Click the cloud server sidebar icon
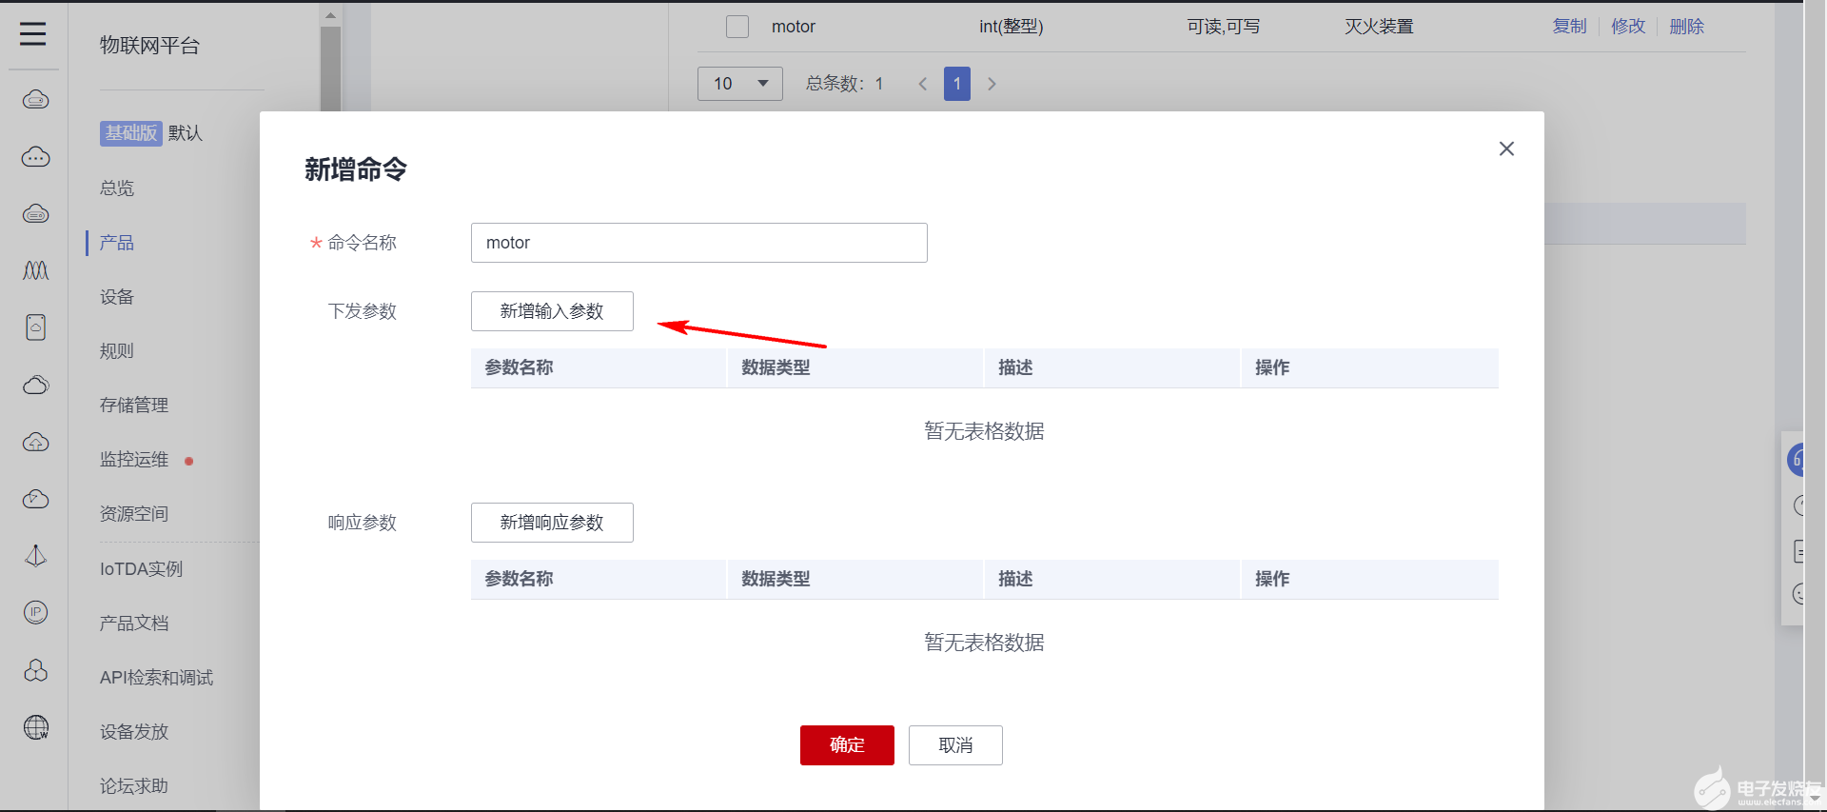Viewport: 1827px width, 812px height. point(35,213)
